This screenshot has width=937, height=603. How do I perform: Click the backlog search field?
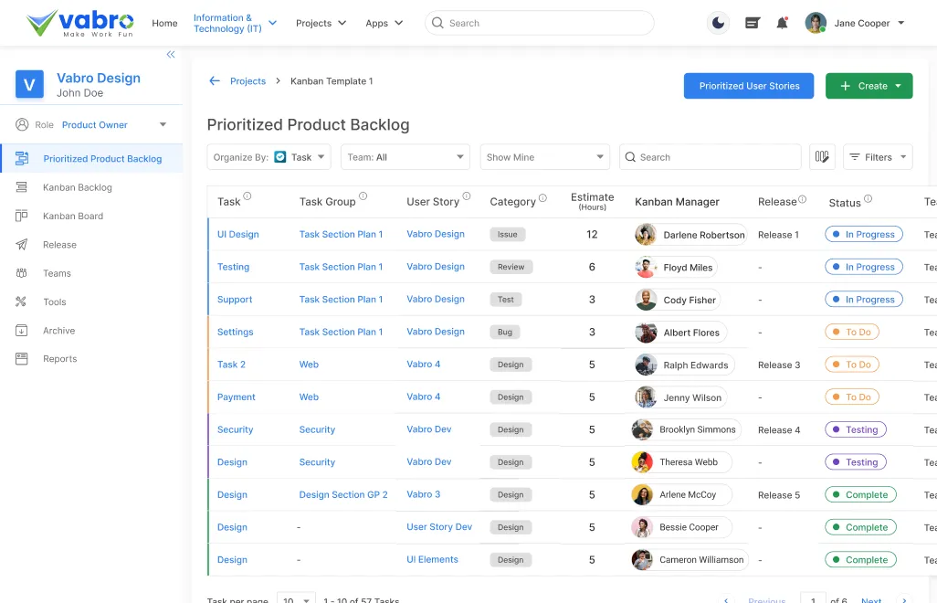pos(710,156)
